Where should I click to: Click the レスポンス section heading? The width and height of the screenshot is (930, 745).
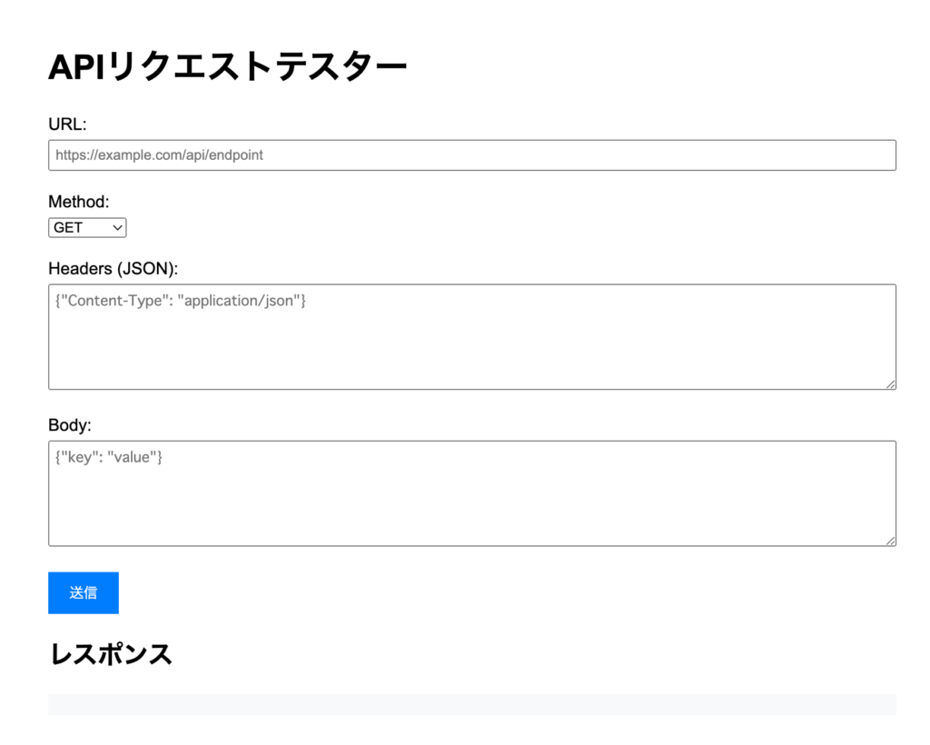pos(111,653)
